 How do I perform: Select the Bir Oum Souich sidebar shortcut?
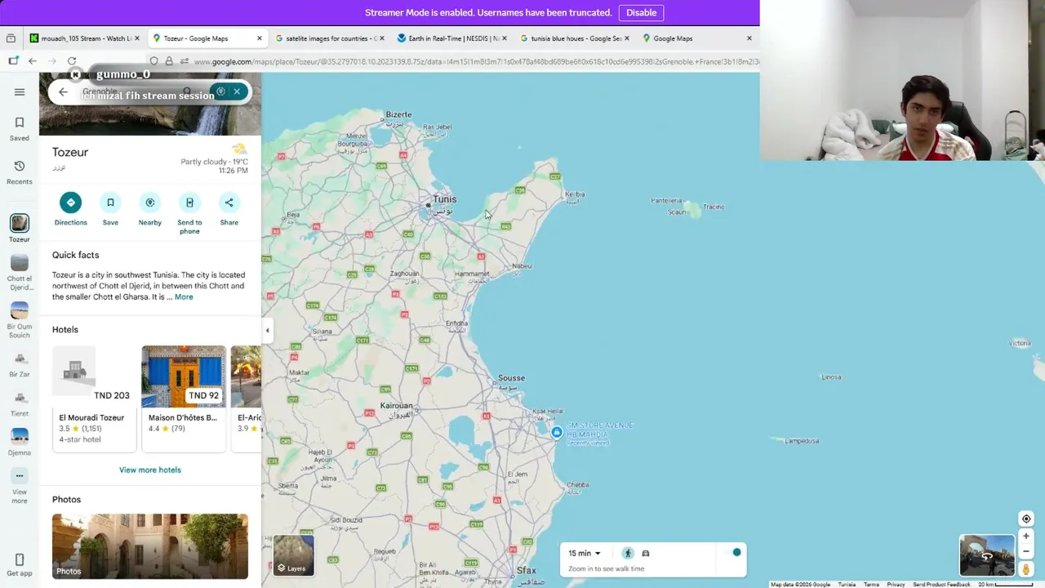[20, 320]
